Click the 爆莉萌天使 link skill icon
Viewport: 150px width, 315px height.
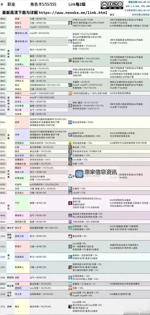click(x=70, y=222)
